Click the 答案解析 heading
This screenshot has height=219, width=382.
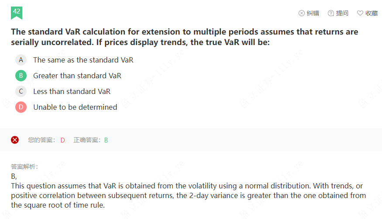[x=24, y=167]
